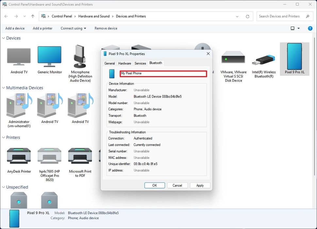Screen dimensions: 317x229
Task: Collapse the Printers section
Action: (3, 137)
